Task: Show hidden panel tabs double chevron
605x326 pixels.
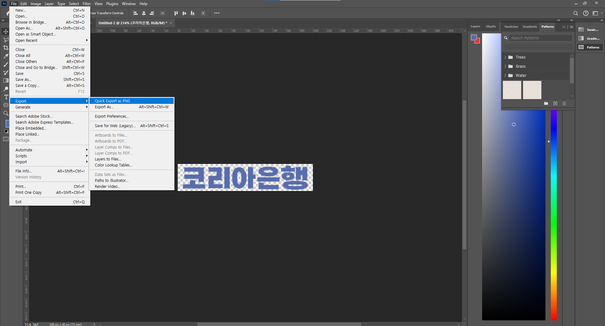Action: point(564,27)
